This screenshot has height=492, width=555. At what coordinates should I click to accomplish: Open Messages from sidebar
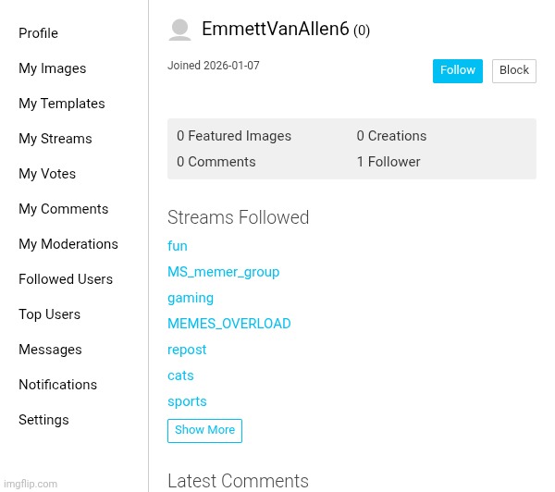[x=50, y=350]
